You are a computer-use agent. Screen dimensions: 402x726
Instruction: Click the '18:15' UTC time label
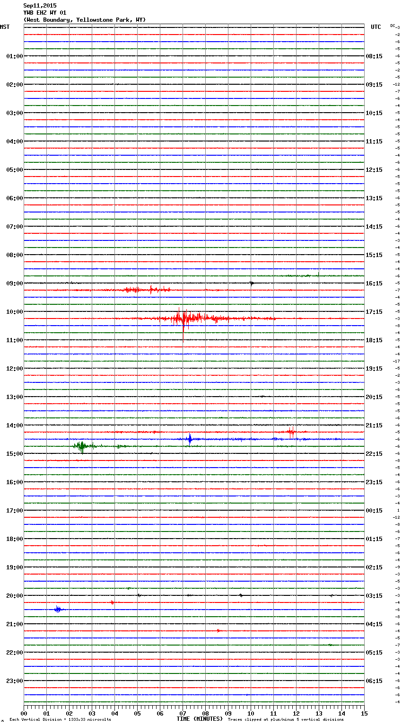(x=374, y=340)
